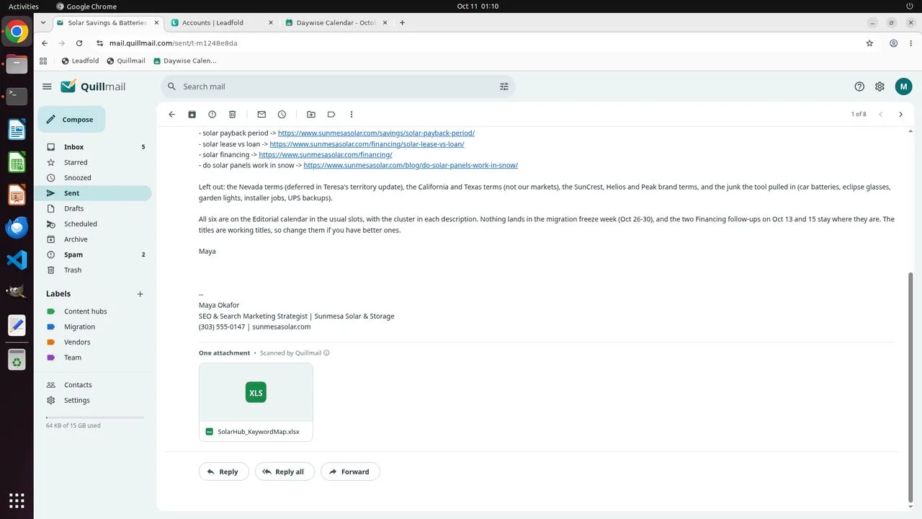Open Quillmail settings gear in header

(880, 86)
